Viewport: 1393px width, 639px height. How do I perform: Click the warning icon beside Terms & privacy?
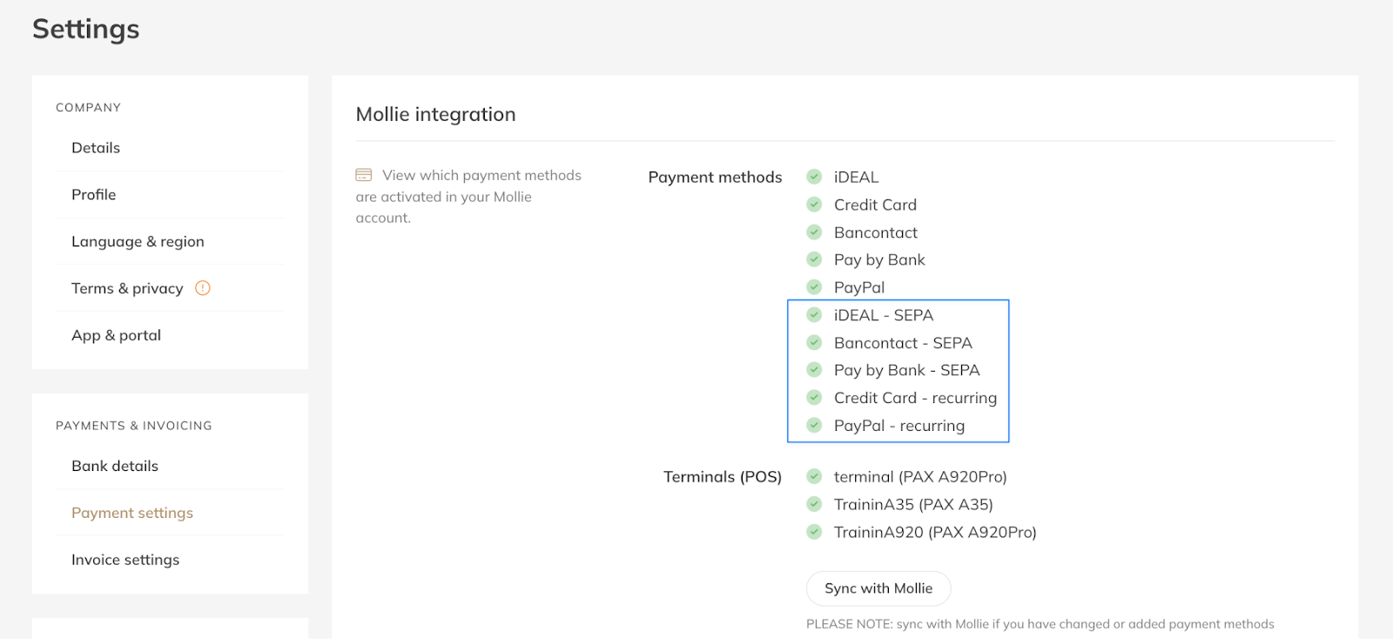tap(203, 288)
